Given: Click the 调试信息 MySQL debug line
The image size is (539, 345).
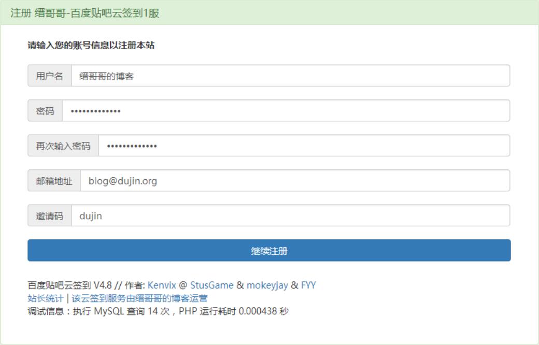Looking at the screenshot, I should coord(158,311).
